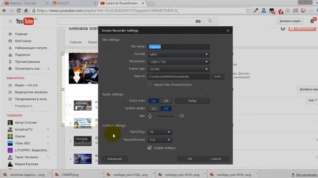Click the YouTube search magnifier button

click(x=210, y=21)
